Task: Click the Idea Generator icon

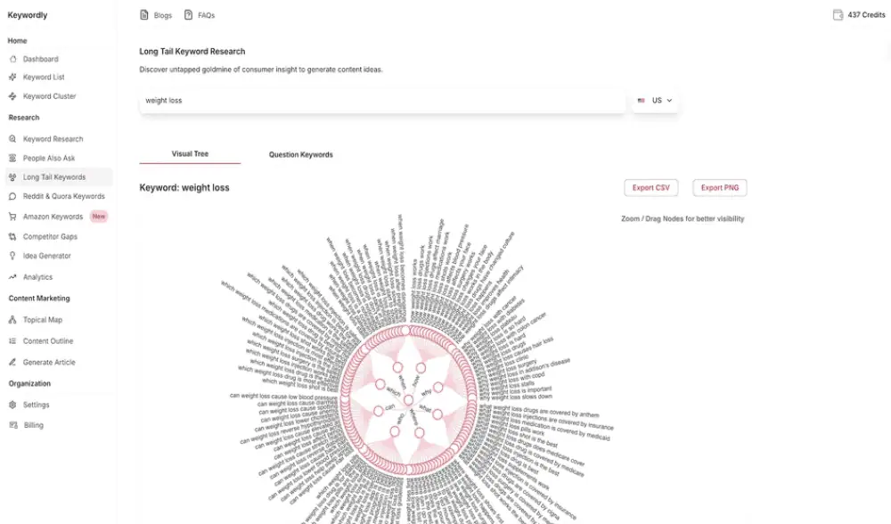Action: tap(12, 256)
